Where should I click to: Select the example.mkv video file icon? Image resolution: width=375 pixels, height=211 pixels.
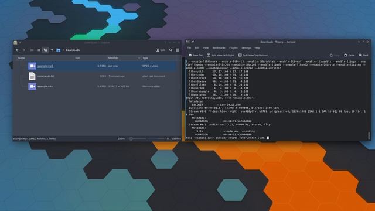coord(32,86)
